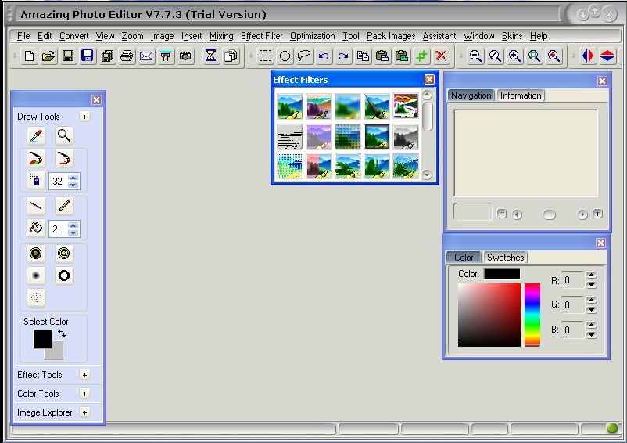Image resolution: width=627 pixels, height=443 pixels.
Task: Increase the R color value
Action: coord(591,276)
